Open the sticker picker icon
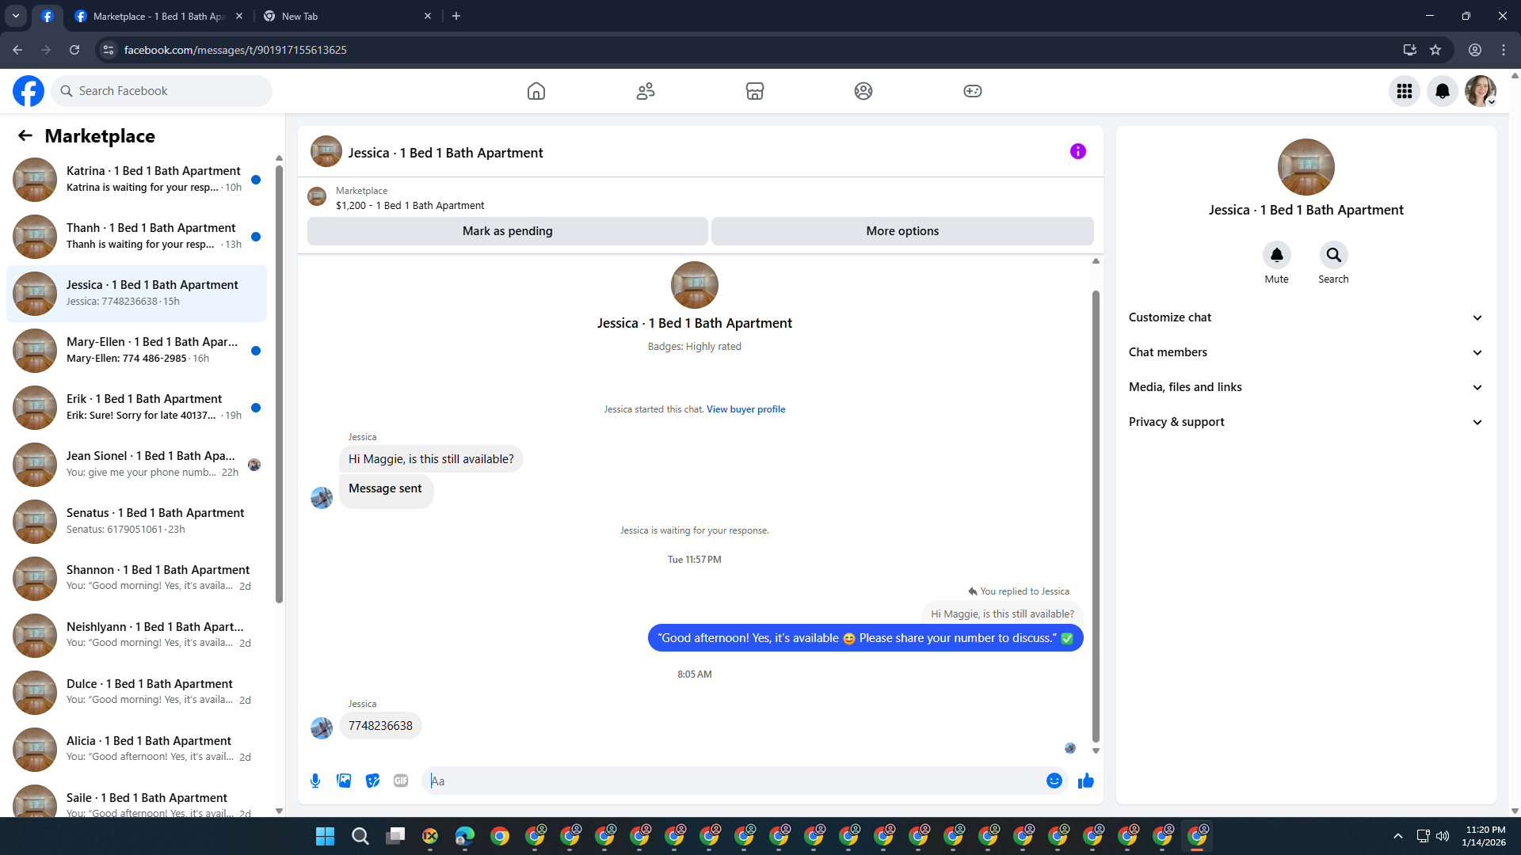 coord(372,781)
